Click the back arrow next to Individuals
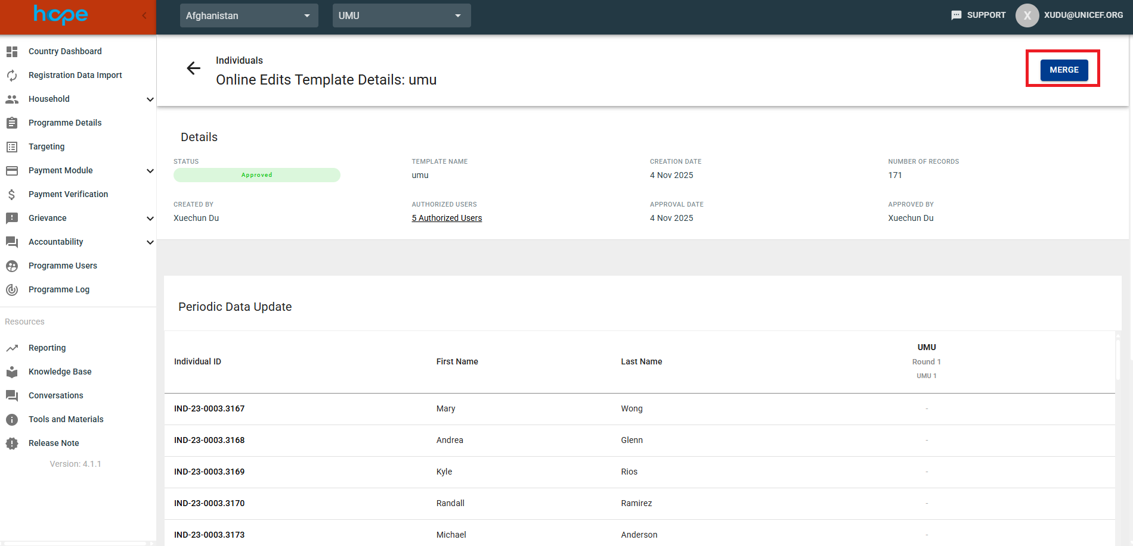1133x546 pixels. (193, 68)
